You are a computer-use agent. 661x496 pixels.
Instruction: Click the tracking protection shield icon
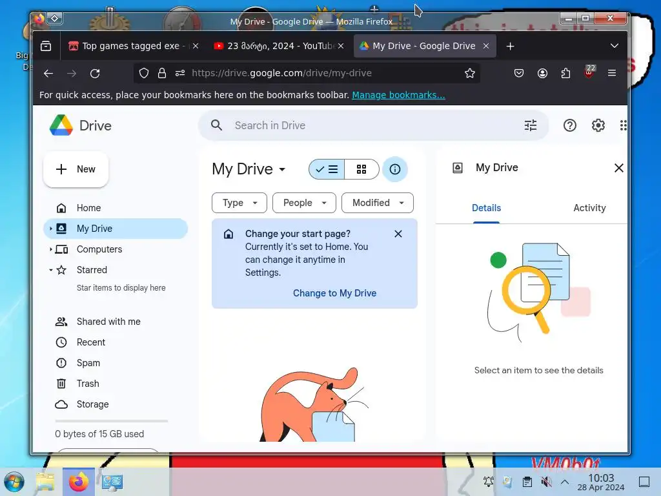tap(144, 73)
